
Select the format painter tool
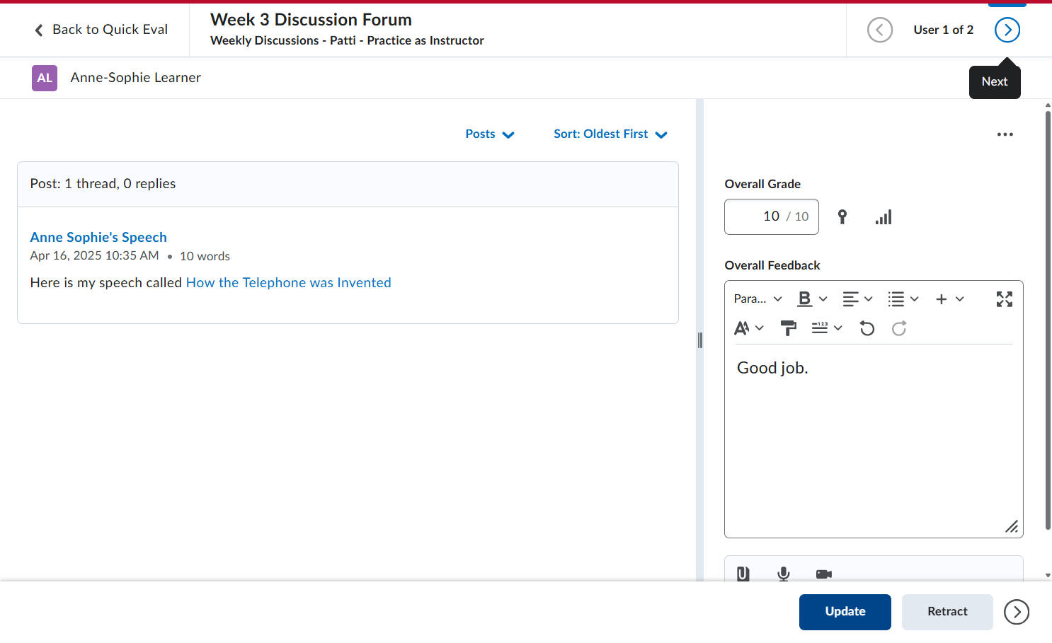click(x=788, y=328)
